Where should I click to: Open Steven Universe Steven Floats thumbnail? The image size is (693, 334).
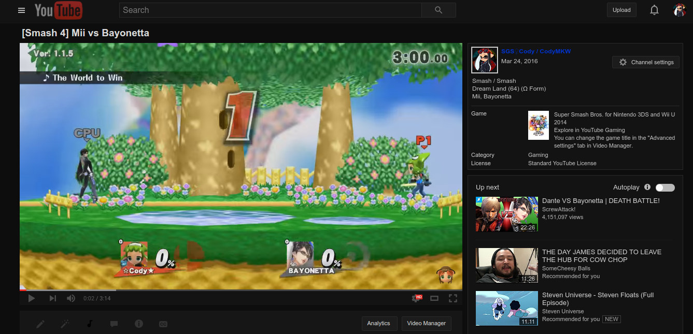click(507, 308)
